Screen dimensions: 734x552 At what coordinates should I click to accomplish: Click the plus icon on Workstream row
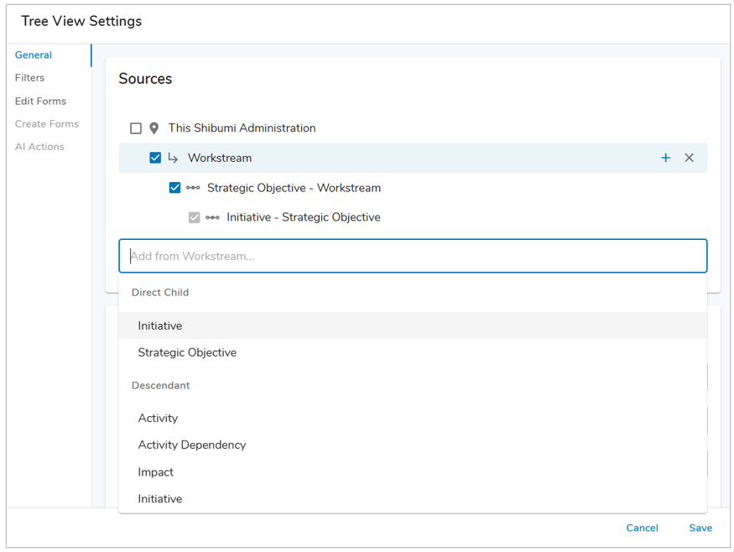pyautogui.click(x=665, y=158)
